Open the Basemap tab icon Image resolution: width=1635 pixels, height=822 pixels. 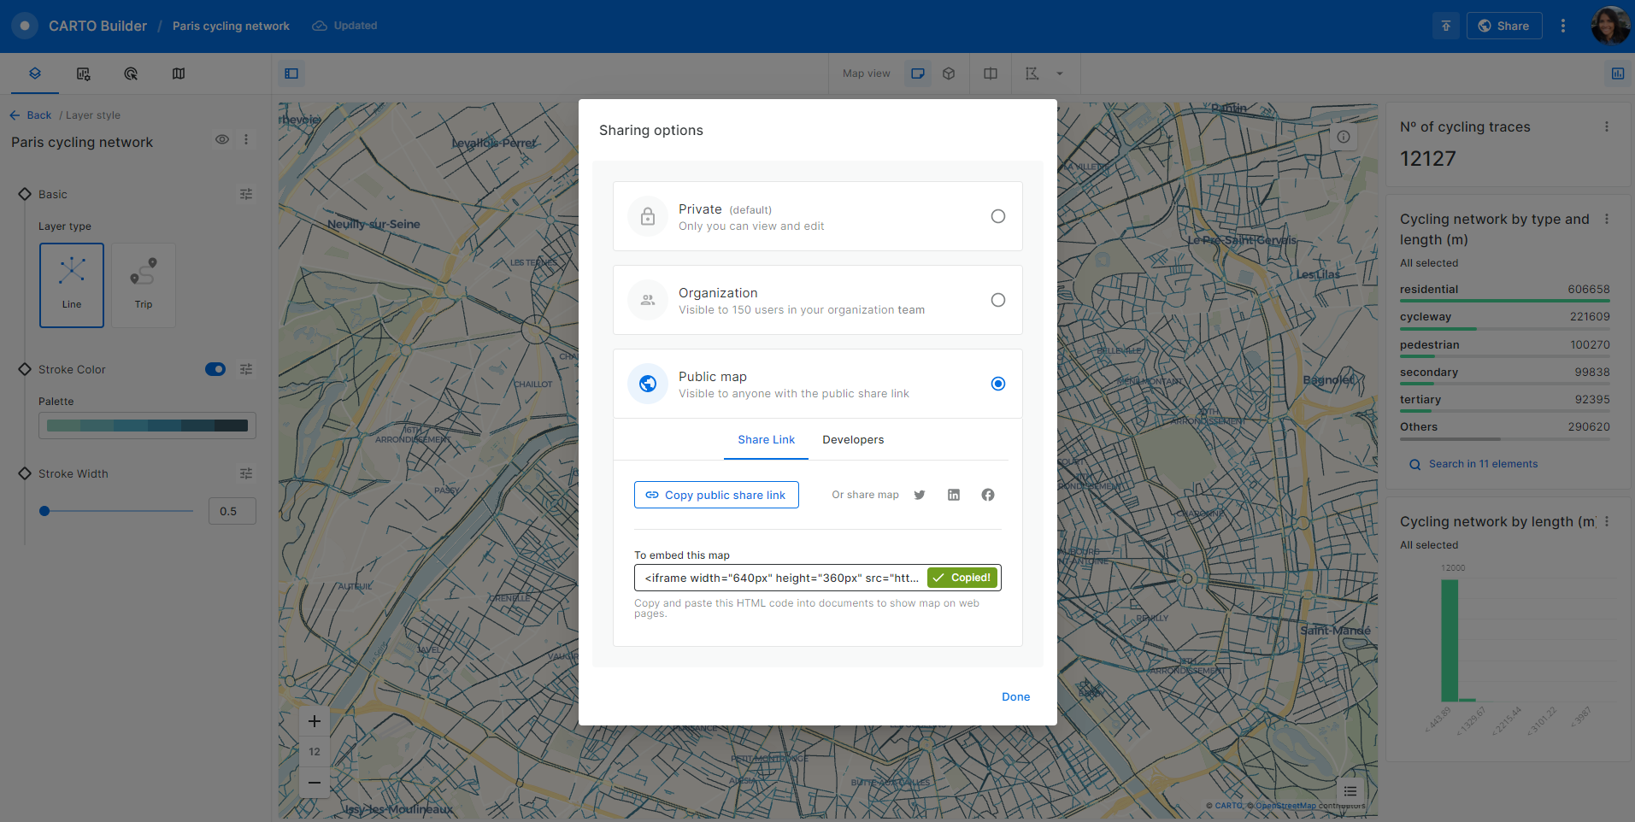click(x=179, y=73)
